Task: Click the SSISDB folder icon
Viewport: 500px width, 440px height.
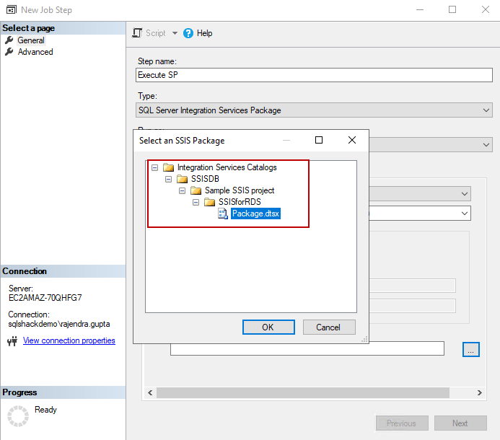Action: [182, 179]
